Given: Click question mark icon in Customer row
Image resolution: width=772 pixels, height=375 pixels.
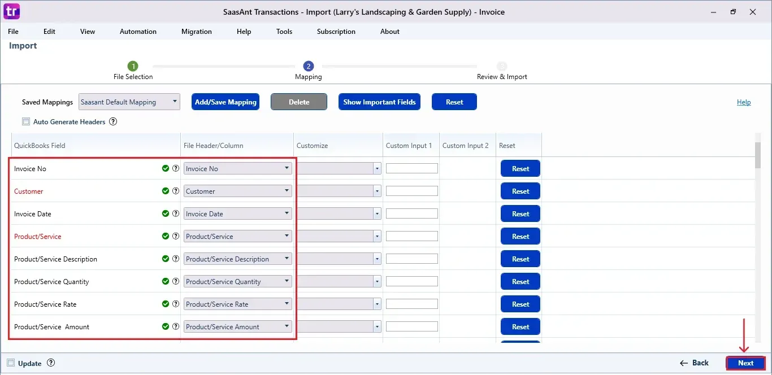Looking at the screenshot, I should 176,191.
